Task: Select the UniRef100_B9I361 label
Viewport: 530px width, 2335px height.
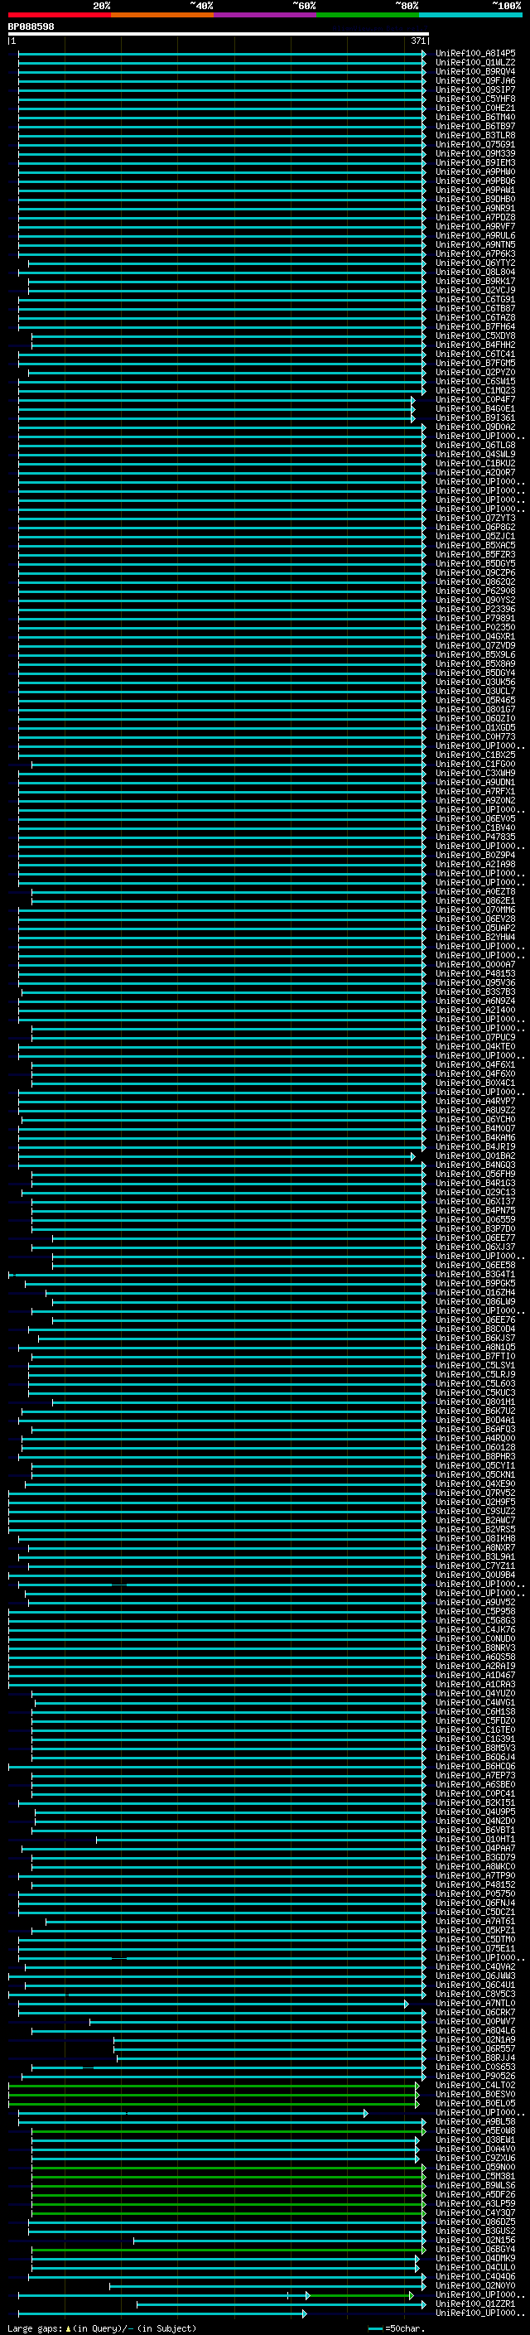Action: click(x=475, y=417)
